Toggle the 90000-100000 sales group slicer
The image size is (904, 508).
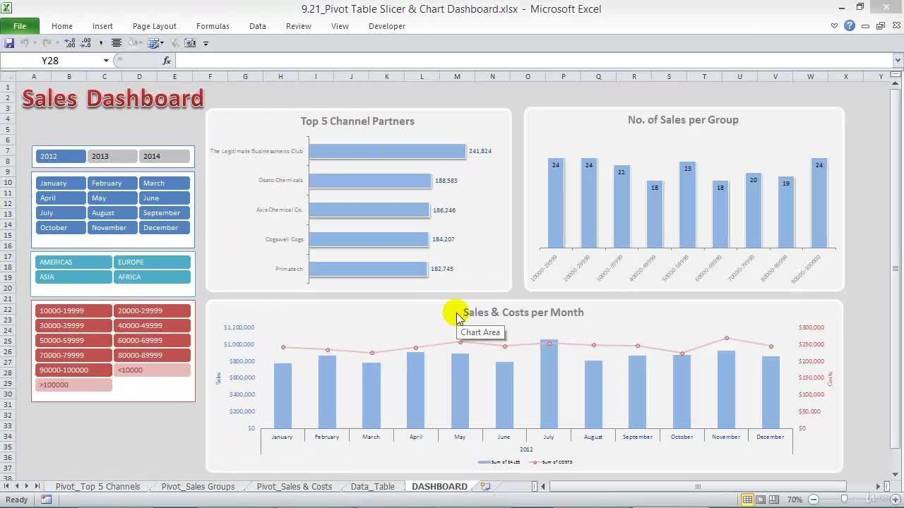pyautogui.click(x=73, y=370)
